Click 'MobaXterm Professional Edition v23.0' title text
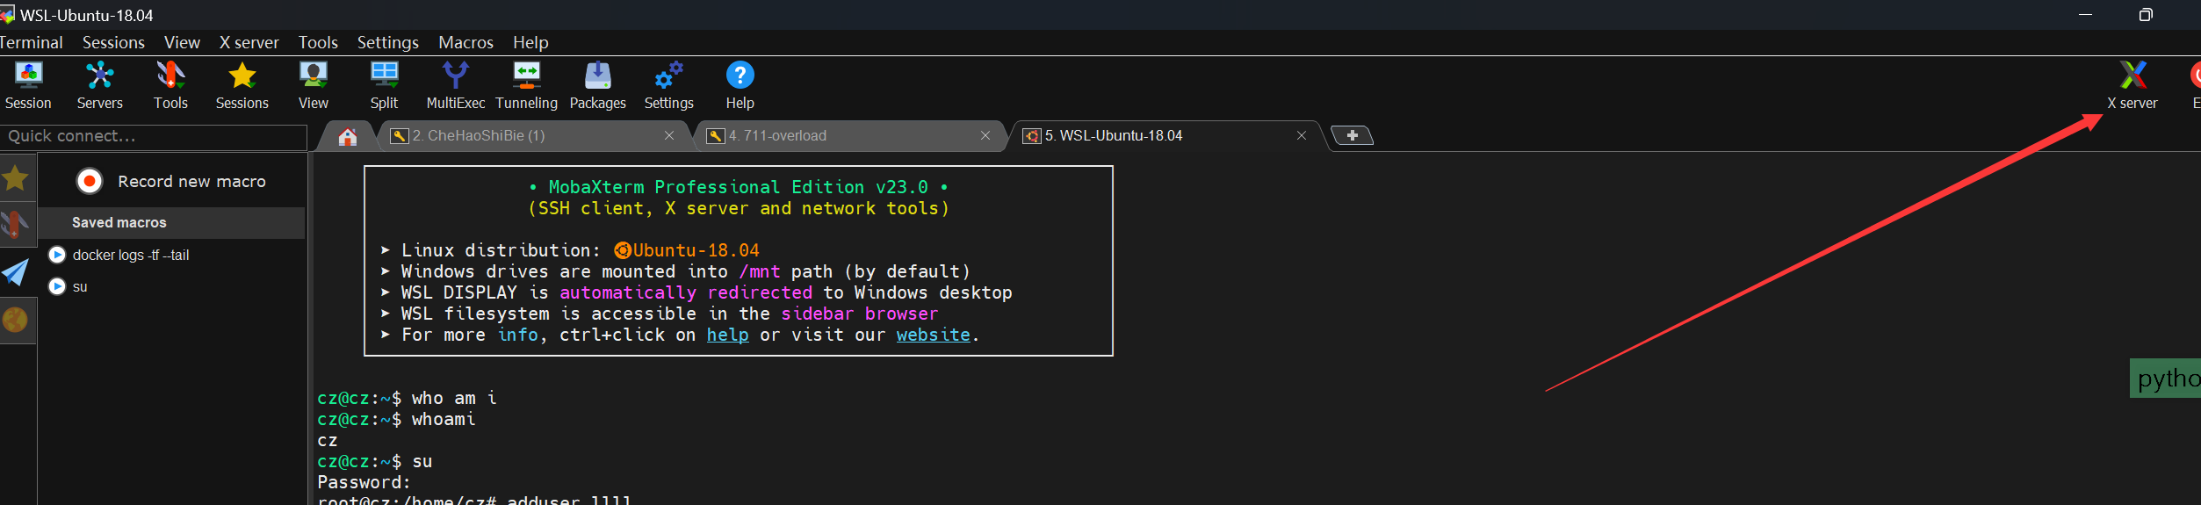Screen dimensions: 2201x505 click(x=738, y=187)
